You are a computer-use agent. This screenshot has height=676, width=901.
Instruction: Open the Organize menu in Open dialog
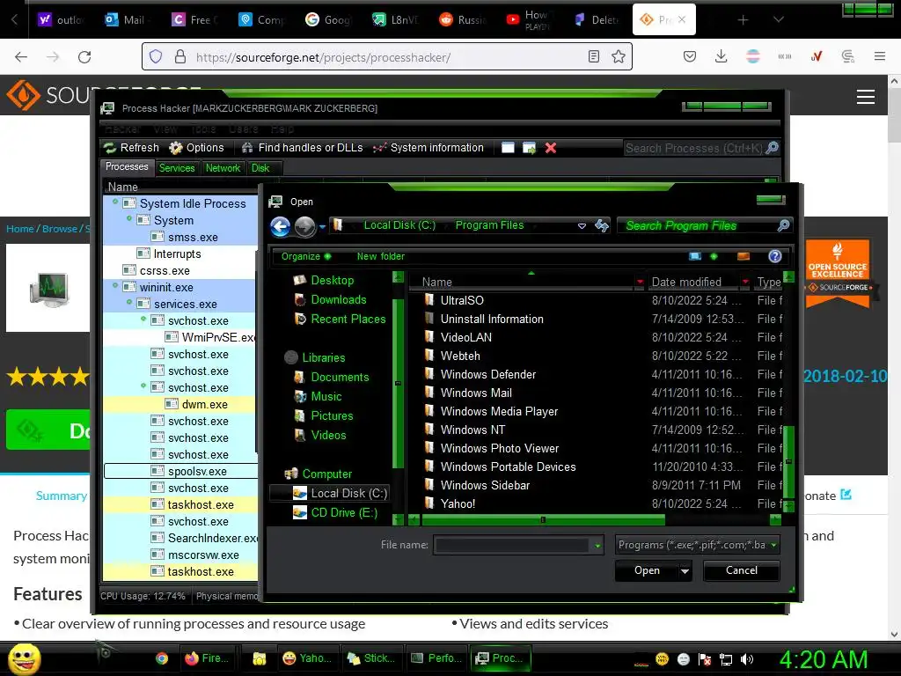[x=305, y=256]
